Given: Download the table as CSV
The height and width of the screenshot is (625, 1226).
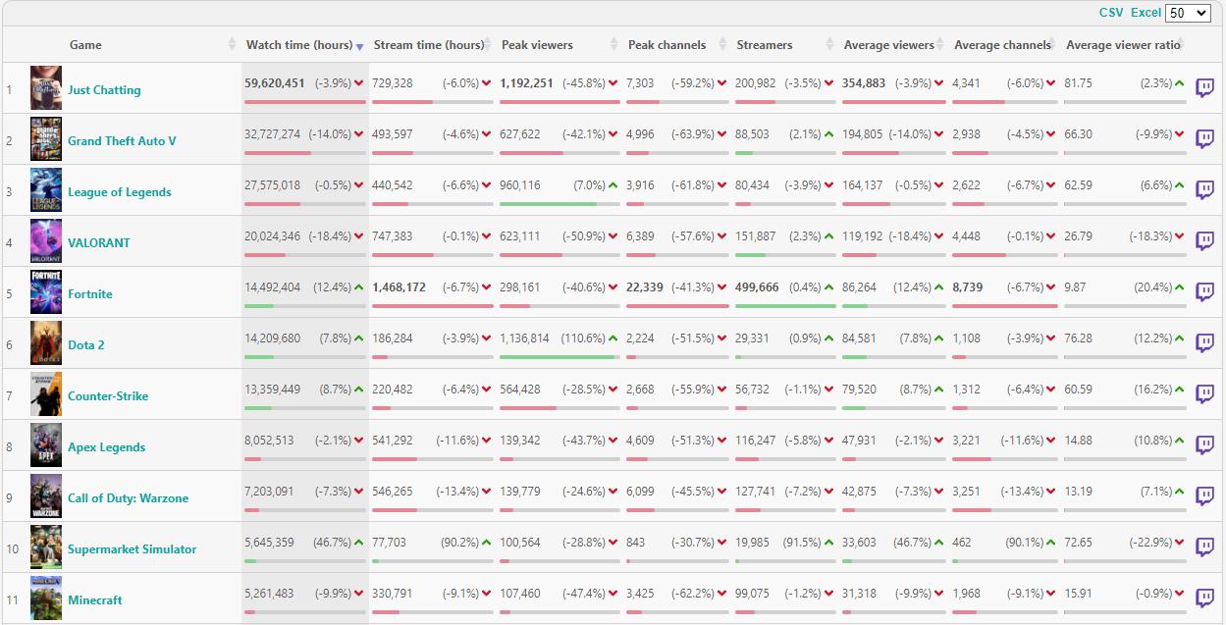Looking at the screenshot, I should point(1111,13).
